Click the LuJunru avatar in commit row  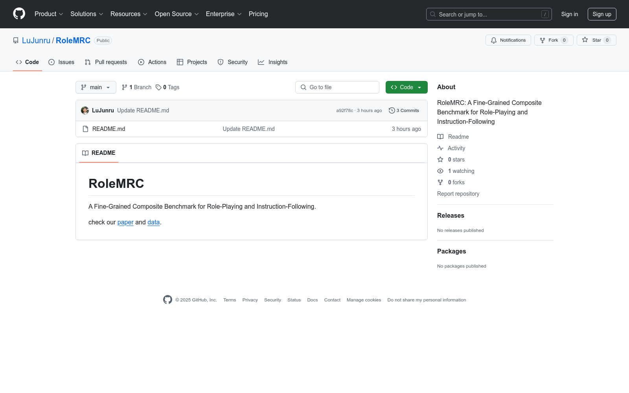[x=85, y=110]
